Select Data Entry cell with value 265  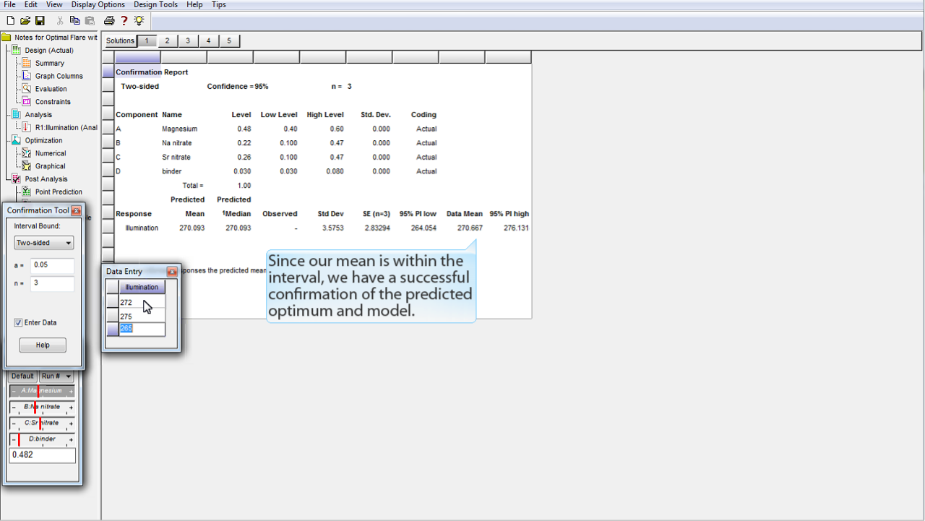point(142,329)
